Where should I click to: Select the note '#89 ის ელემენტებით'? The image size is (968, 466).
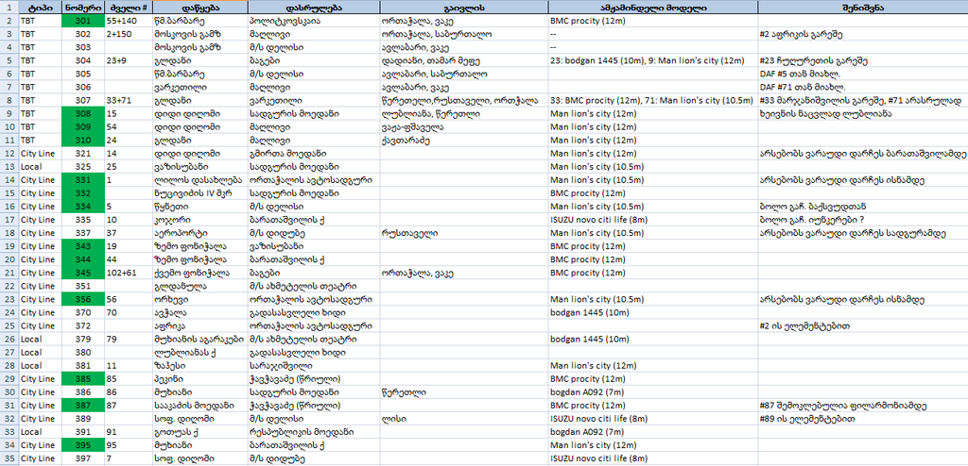tap(862, 419)
